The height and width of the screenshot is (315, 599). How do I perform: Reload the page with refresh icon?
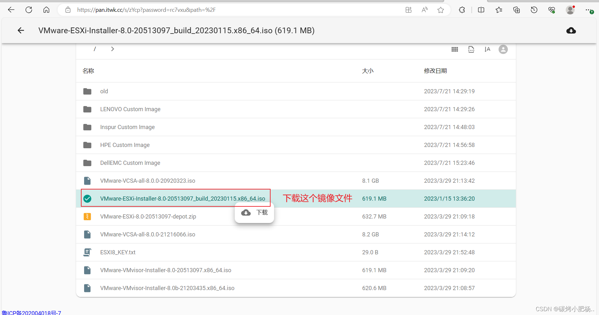click(x=29, y=10)
